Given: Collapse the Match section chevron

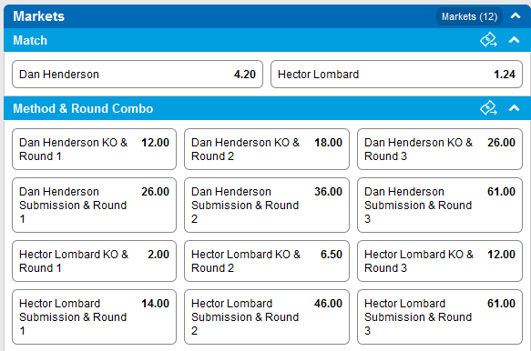Looking at the screenshot, I should [x=514, y=40].
